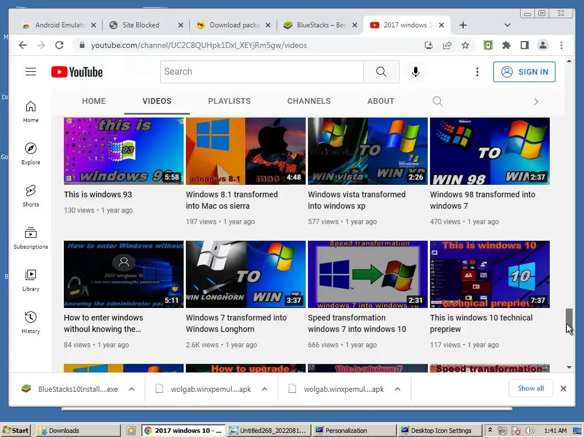584x438 pixels.
Task: Open Explore in the sidebar
Action: (x=31, y=153)
